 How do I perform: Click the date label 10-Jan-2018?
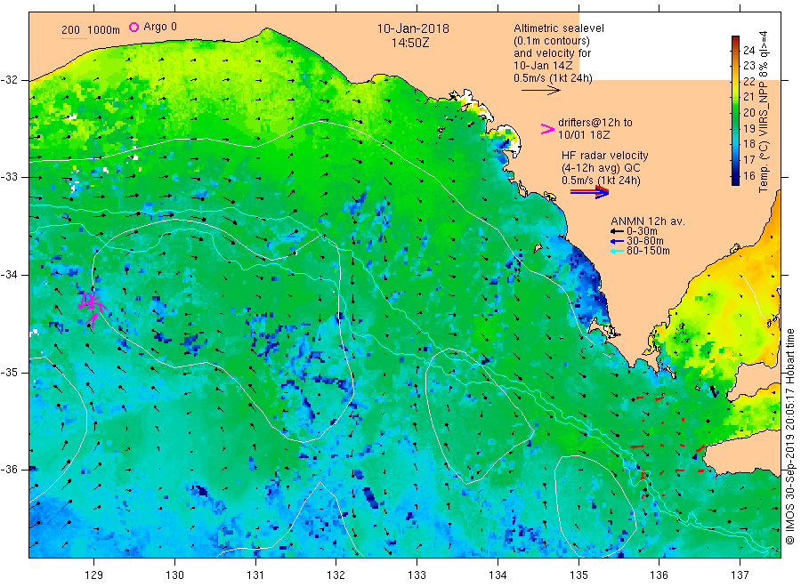click(x=413, y=28)
